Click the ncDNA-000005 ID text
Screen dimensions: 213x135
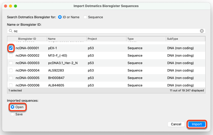tap(28, 78)
